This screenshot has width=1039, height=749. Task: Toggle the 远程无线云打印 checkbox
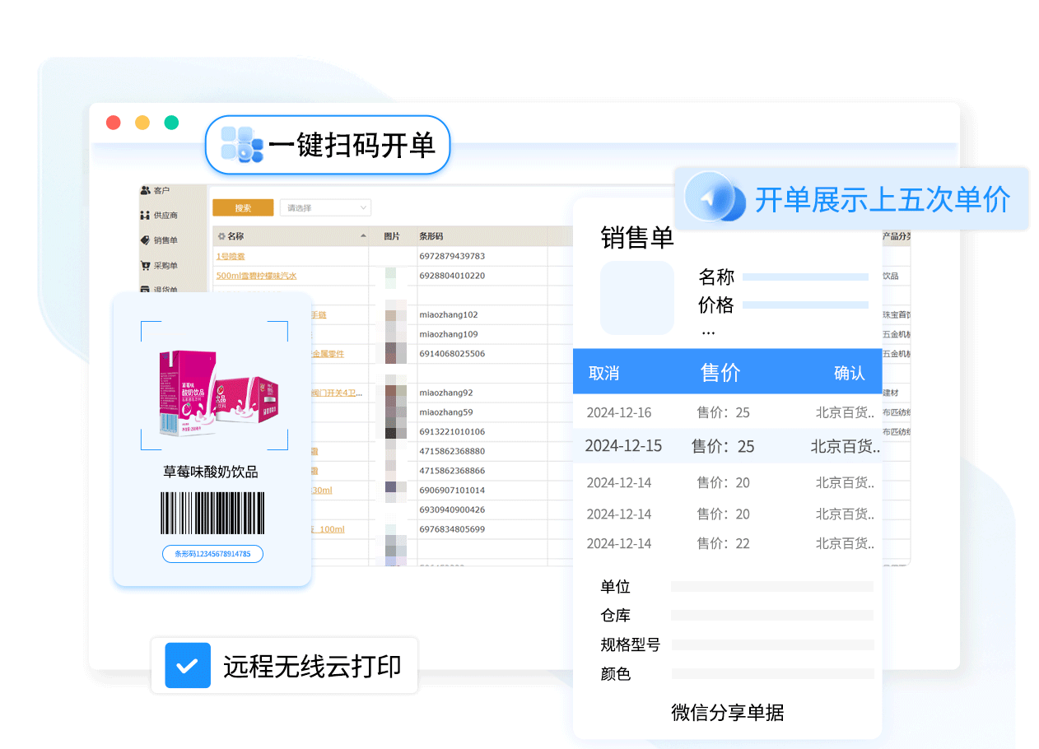[188, 665]
